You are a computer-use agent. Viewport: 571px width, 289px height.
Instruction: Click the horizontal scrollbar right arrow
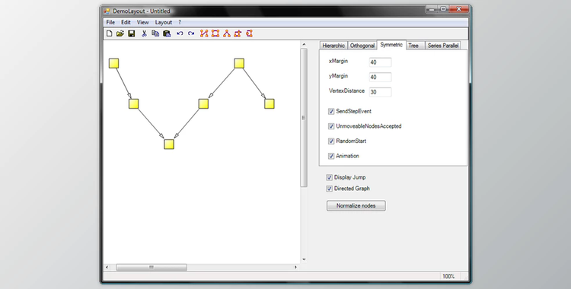click(295, 267)
